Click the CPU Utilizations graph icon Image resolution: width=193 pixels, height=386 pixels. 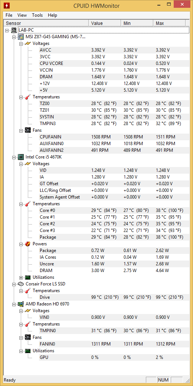coord(28,277)
